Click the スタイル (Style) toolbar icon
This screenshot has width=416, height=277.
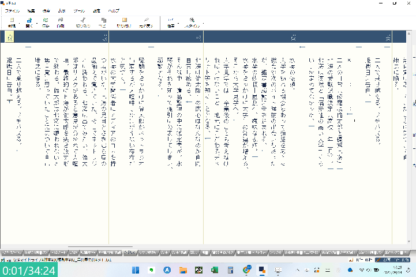(192, 23)
